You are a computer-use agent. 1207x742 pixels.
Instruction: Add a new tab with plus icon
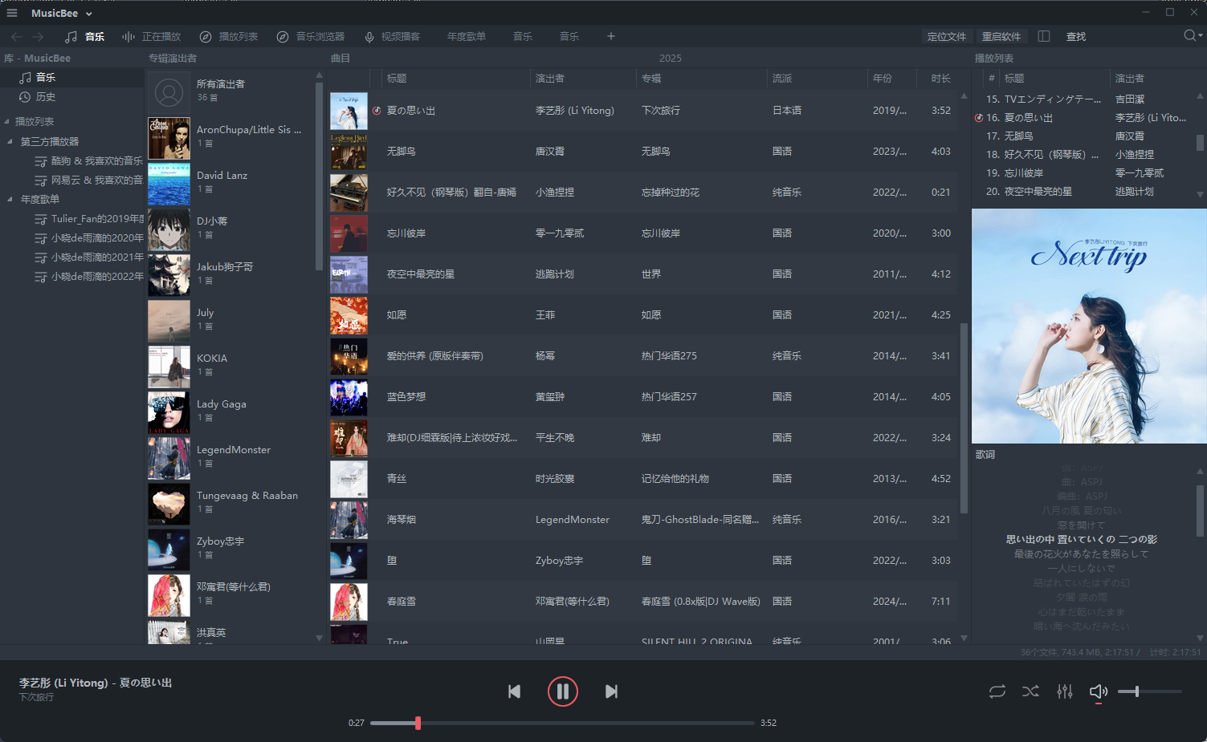[610, 36]
